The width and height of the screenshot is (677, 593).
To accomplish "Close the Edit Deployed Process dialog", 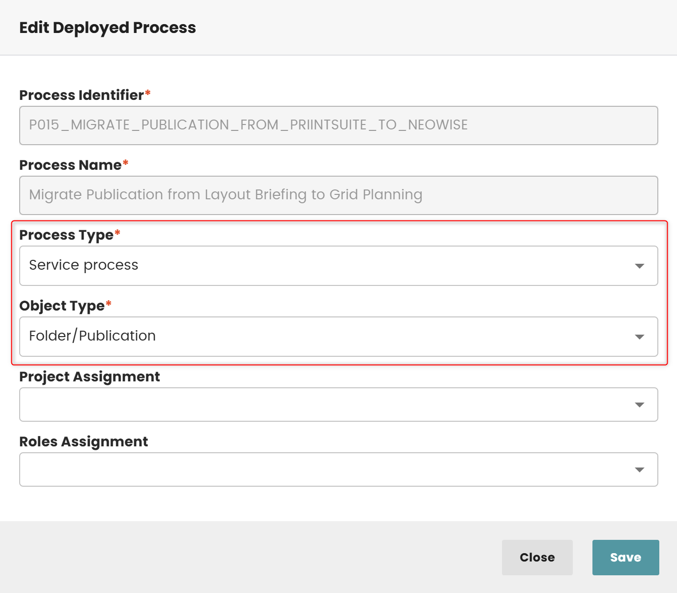I will pyautogui.click(x=537, y=557).
